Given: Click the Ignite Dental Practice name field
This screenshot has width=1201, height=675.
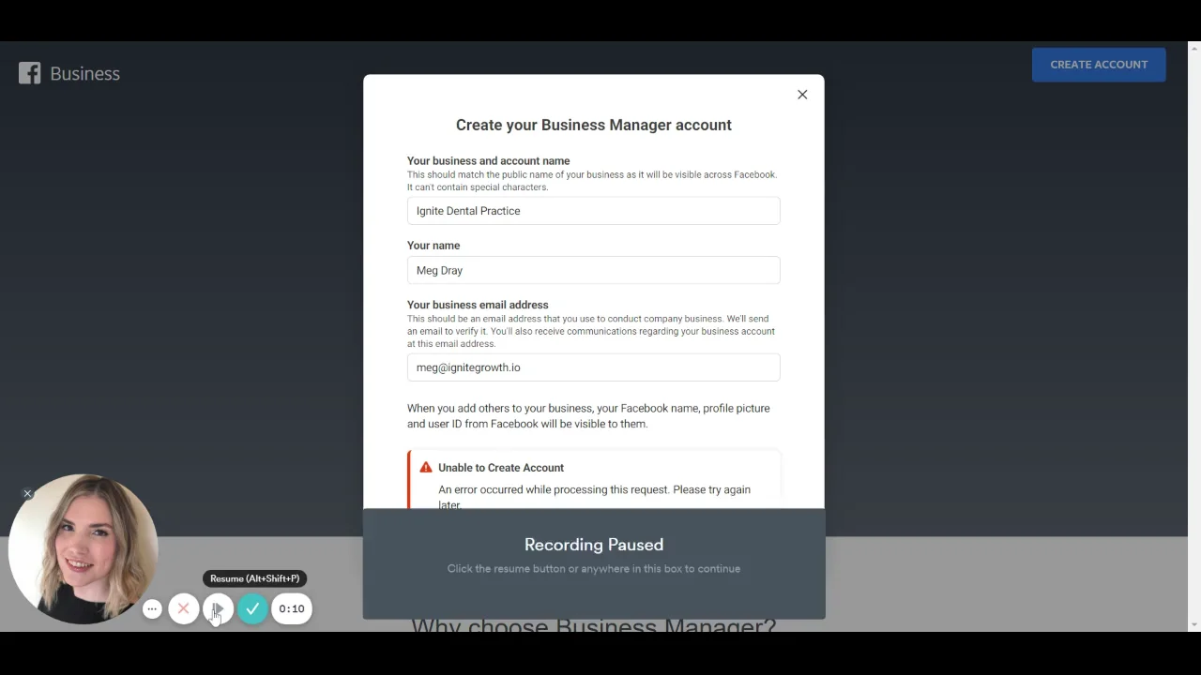Looking at the screenshot, I should 593,211.
